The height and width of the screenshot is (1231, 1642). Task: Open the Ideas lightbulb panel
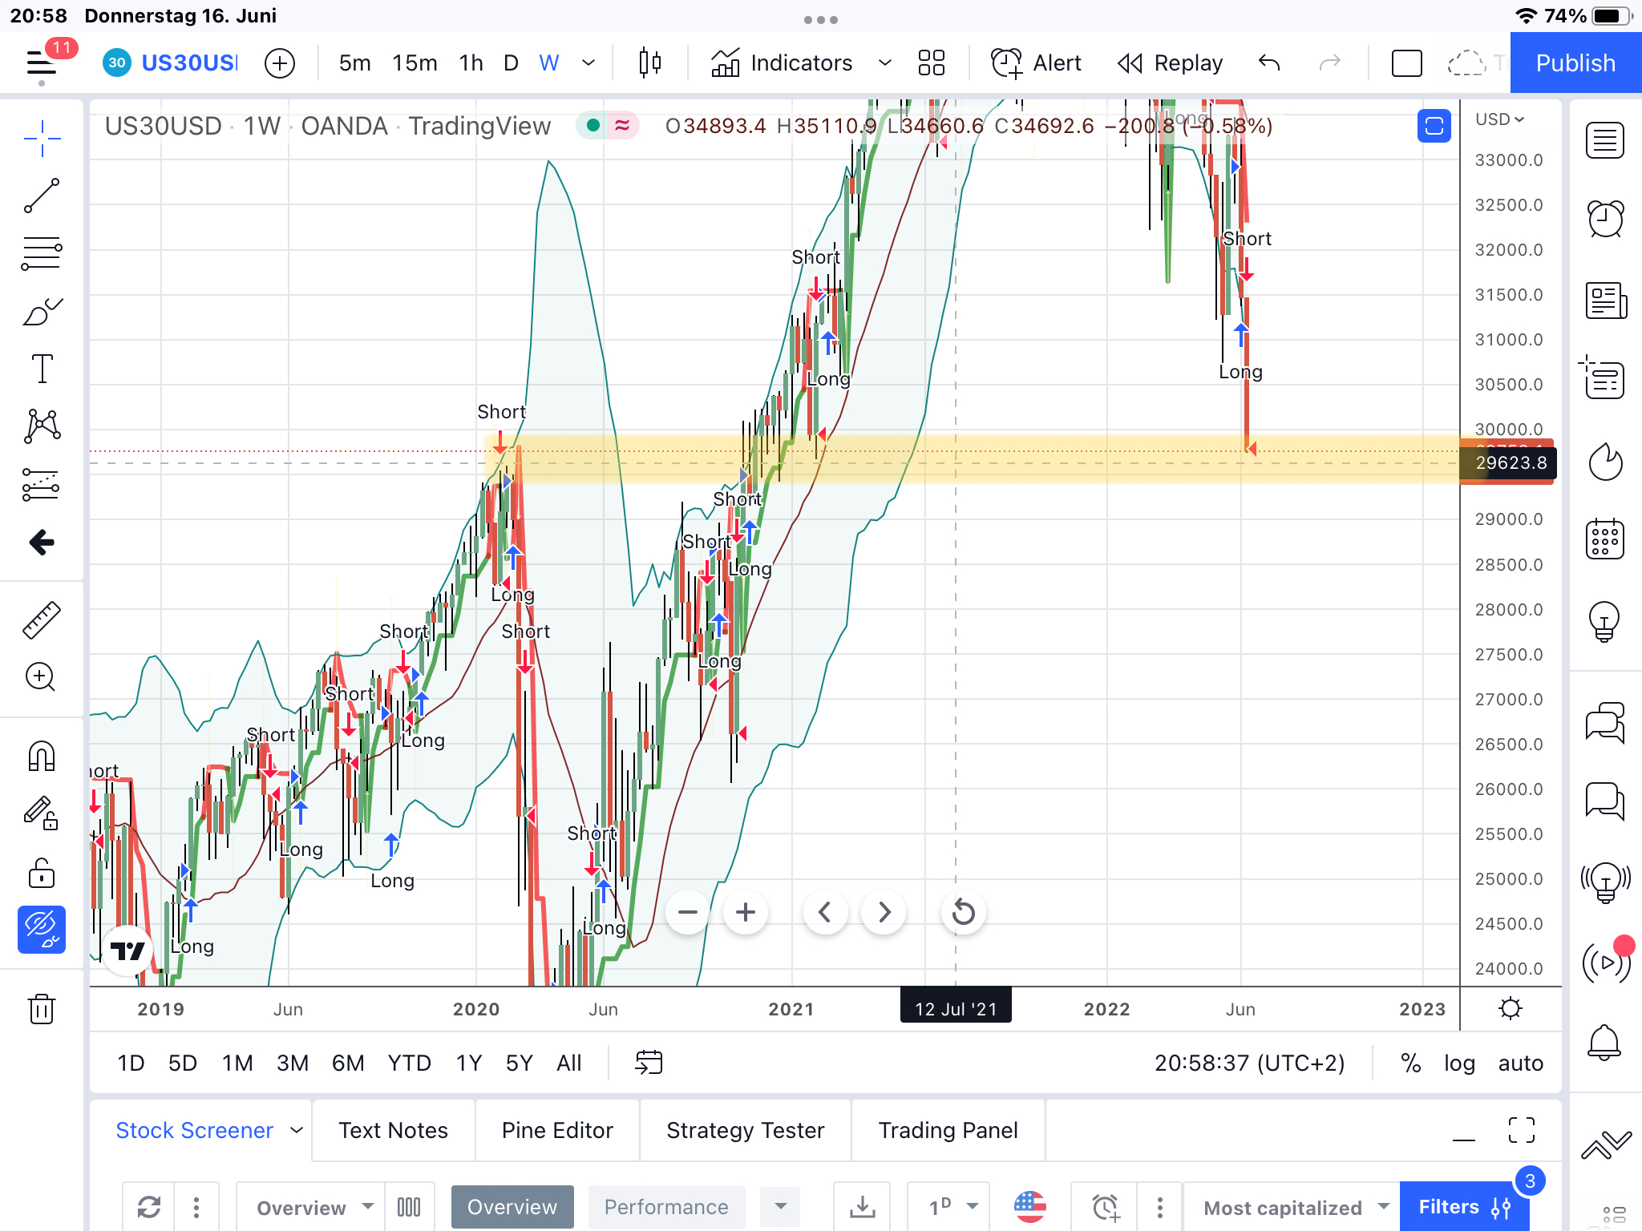point(1605,621)
